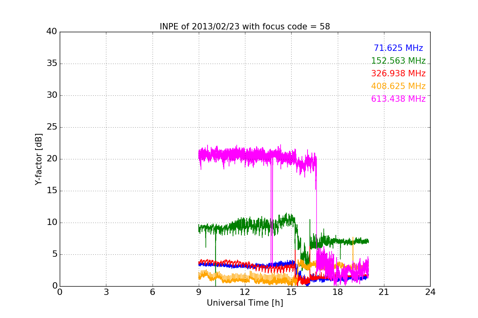Click the y-axis tick label 35
The image size is (478, 318).
[52, 64]
